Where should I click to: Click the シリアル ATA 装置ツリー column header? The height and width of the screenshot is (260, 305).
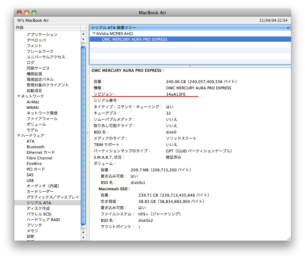pos(190,28)
